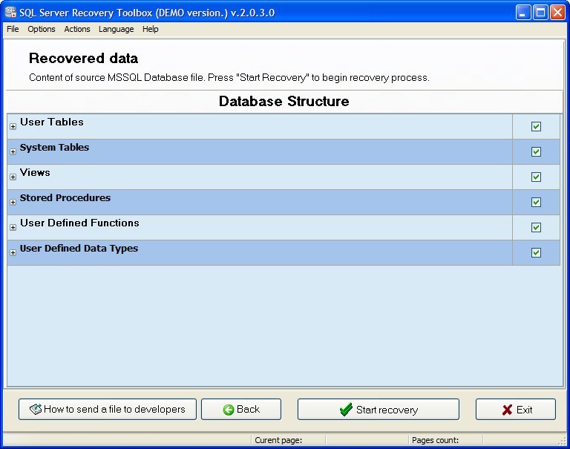Open the File menu
Screen dimensions: 570x449
pos(13,29)
